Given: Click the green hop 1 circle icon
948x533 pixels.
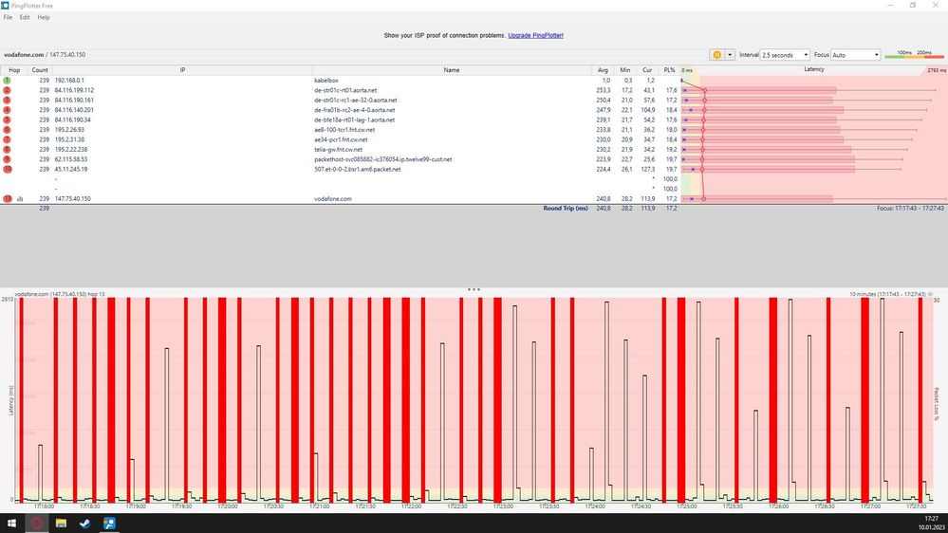Looking at the screenshot, I should [8, 80].
